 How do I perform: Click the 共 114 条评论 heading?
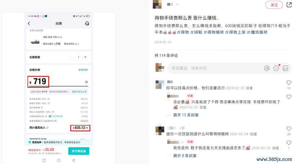tap(166, 55)
